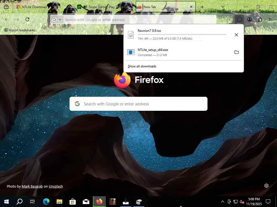Click the Reunion7 0.9.iso file name
The image size is (277, 207).
[x=149, y=31]
